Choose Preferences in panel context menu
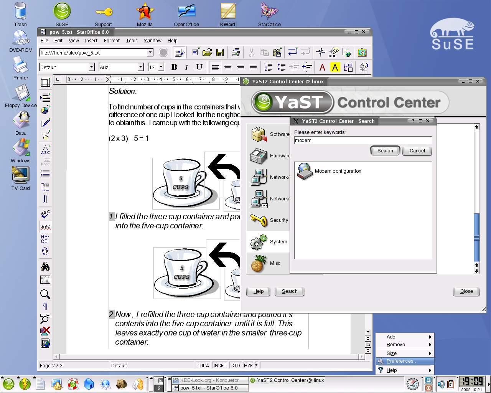The height and width of the screenshot is (393, 491). [x=405, y=361]
